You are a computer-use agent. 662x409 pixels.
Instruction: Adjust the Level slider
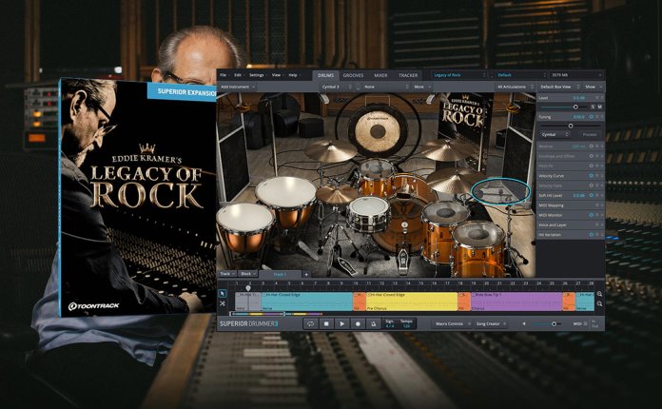[575, 107]
